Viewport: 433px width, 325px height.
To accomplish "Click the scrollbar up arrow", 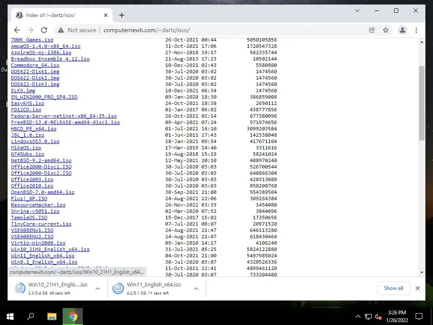I will click(x=422, y=42).
